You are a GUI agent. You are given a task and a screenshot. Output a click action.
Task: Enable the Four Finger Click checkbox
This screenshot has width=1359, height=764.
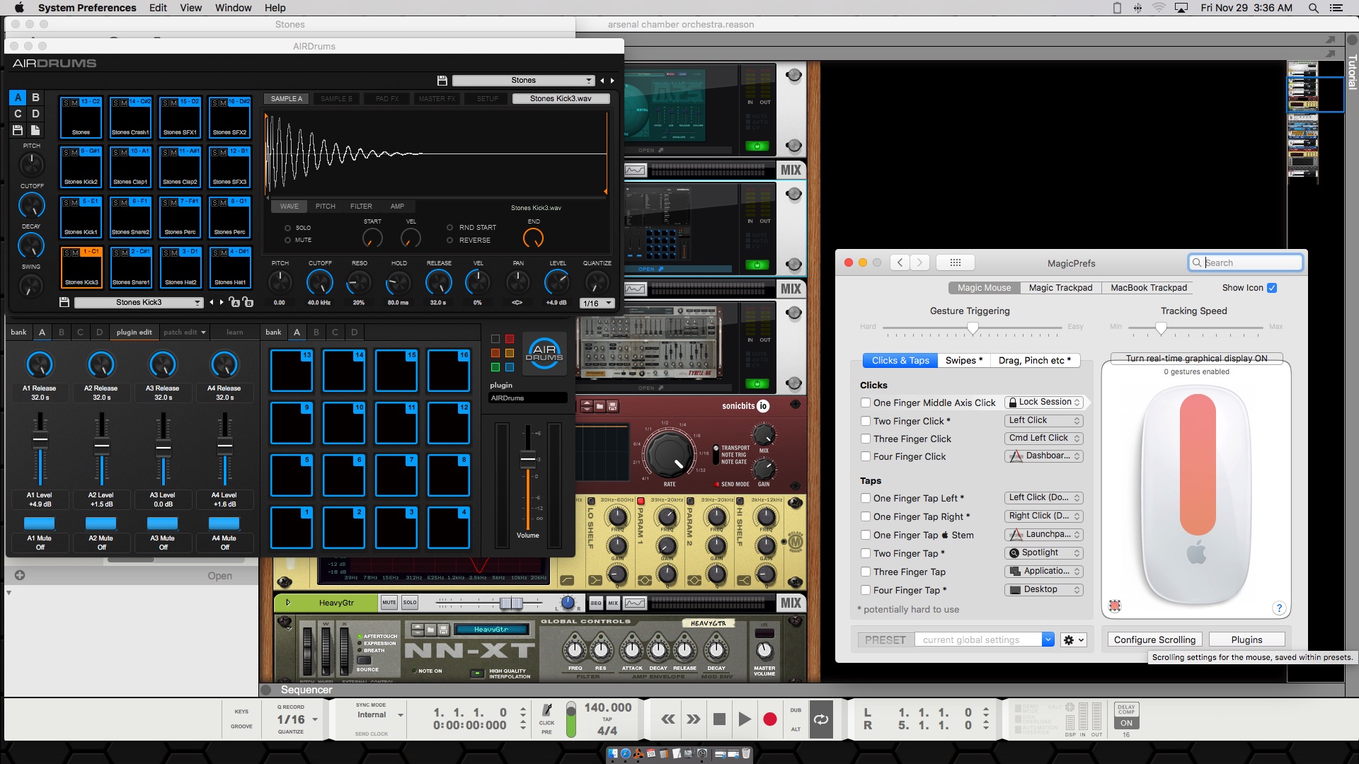865,456
